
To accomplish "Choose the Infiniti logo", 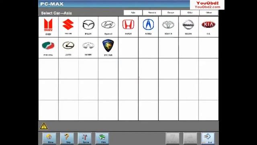I will pyautogui.click(x=88, y=48).
